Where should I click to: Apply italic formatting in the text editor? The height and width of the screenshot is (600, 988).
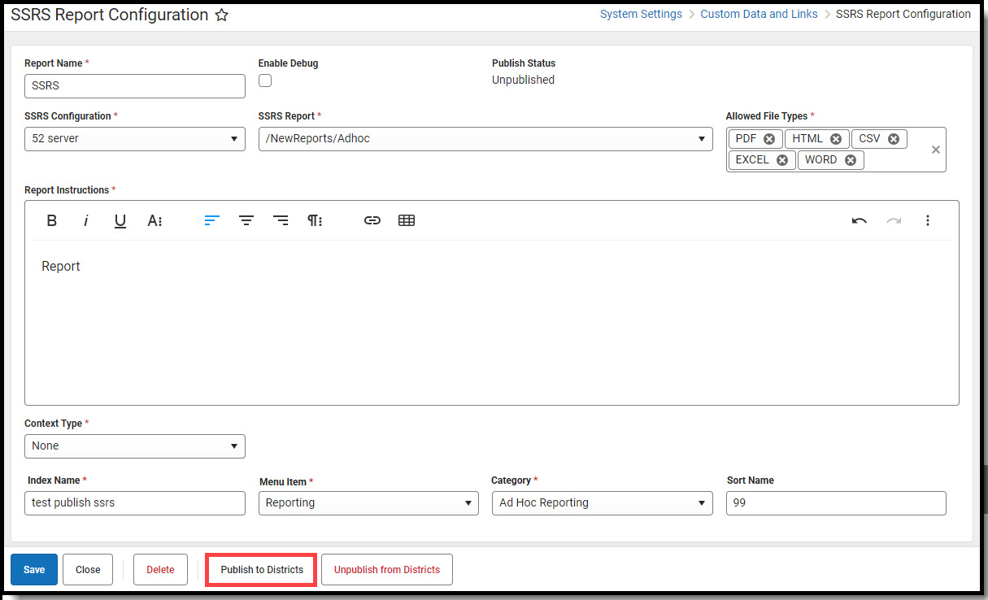click(85, 220)
